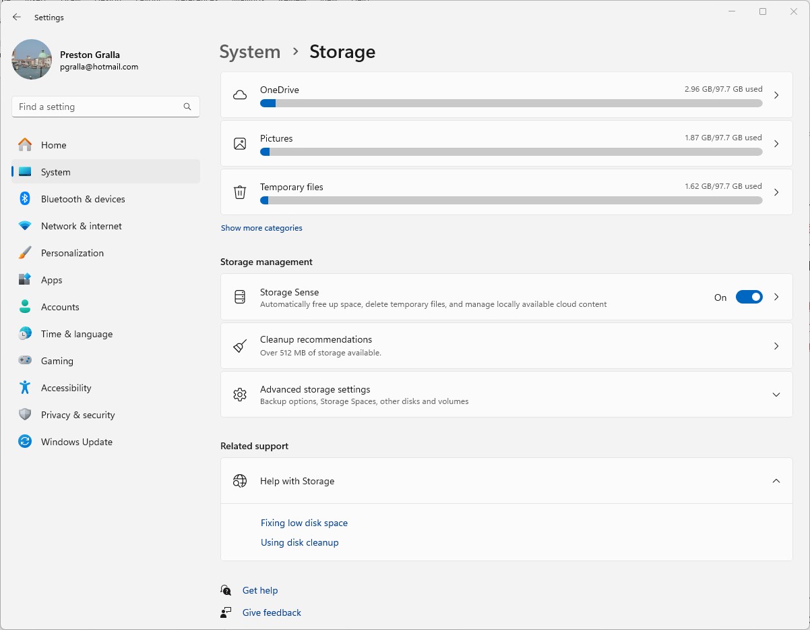Screen dimensions: 810x630
Task: Expand Advanced storage settings
Action: click(776, 395)
